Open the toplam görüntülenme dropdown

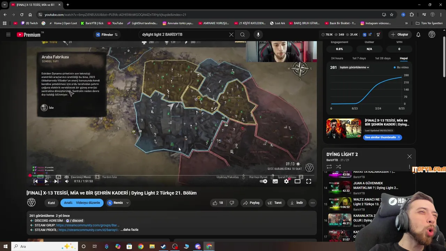[354, 67]
